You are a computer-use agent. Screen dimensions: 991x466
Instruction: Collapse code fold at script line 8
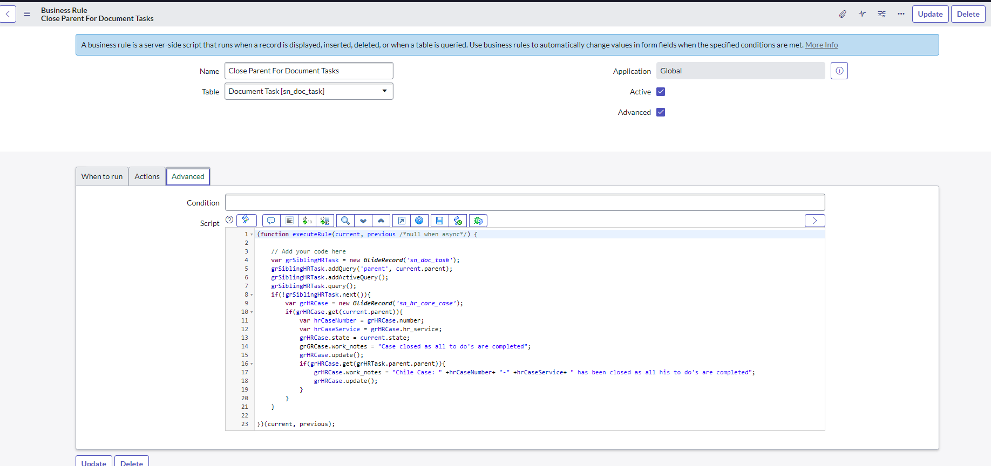[x=252, y=295]
